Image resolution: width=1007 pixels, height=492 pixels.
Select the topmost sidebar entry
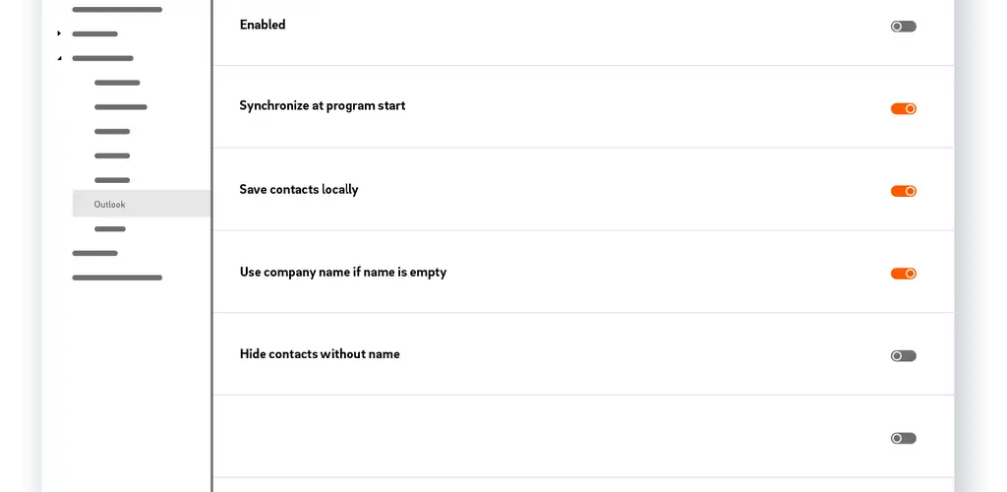click(117, 10)
